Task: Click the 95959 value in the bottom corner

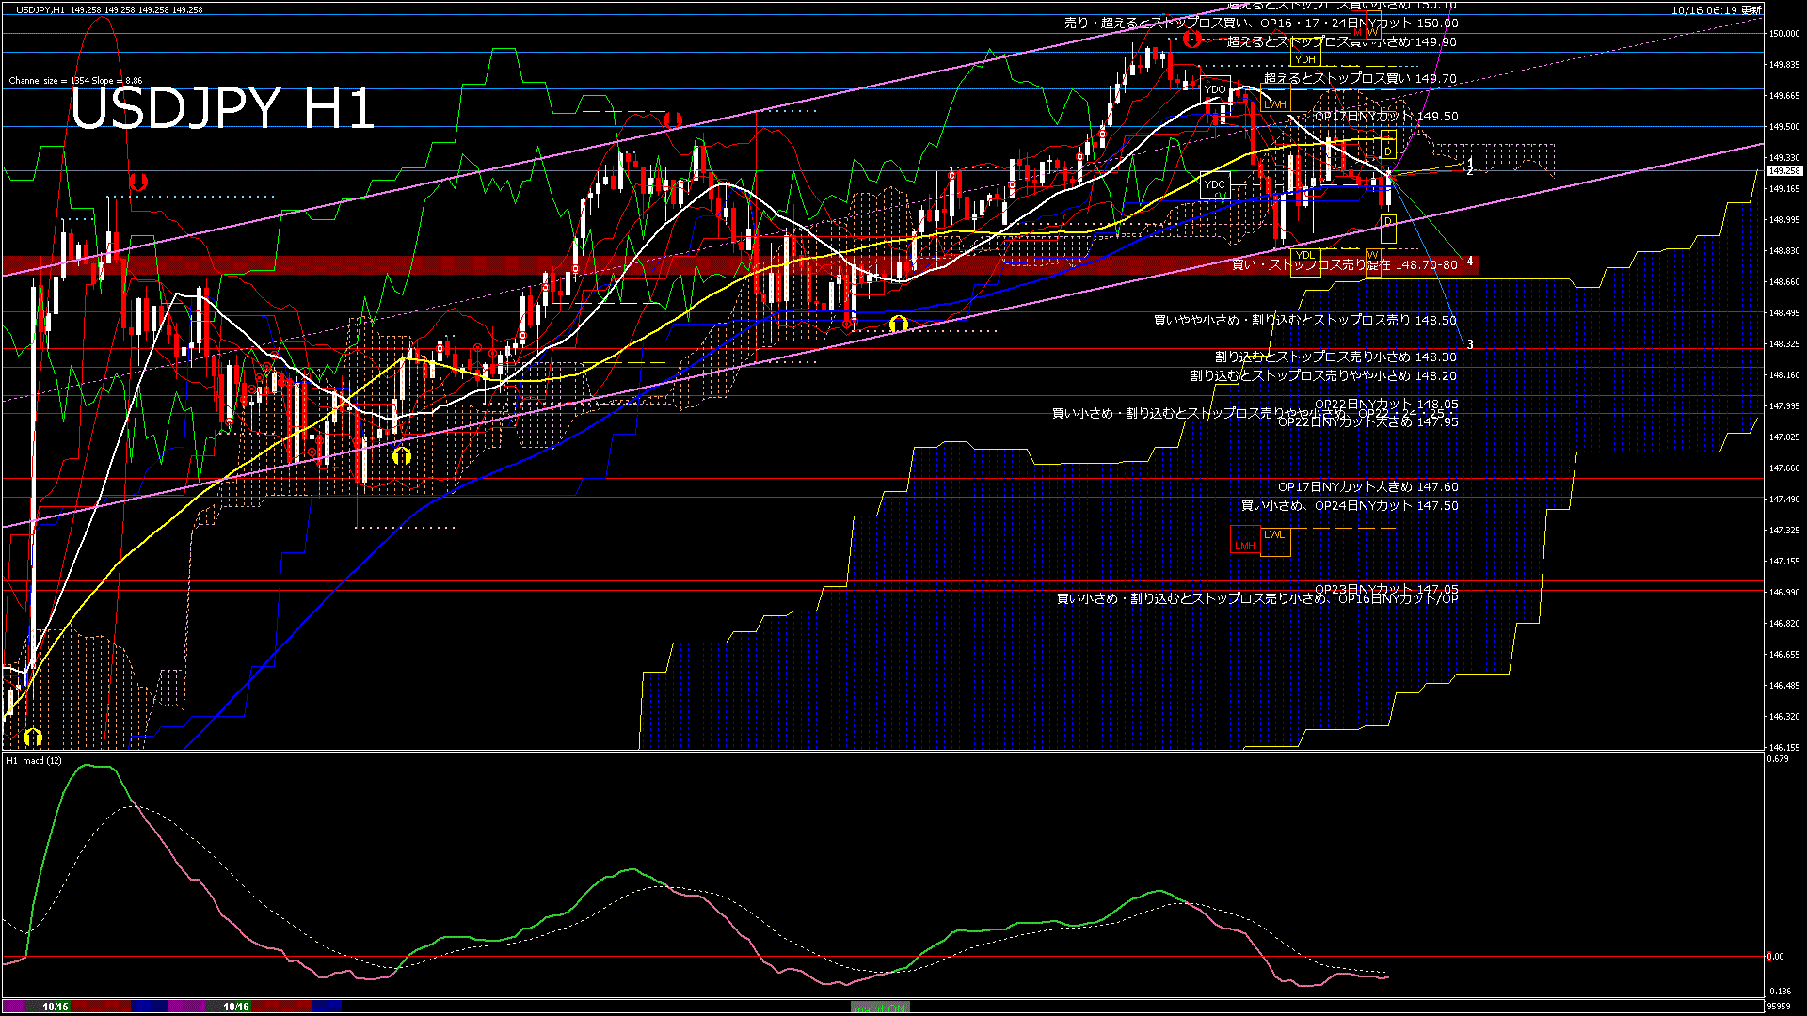Action: [x=1779, y=1007]
